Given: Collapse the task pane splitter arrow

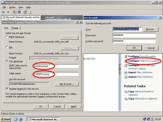Looking at the screenshot, I should 120,69.
